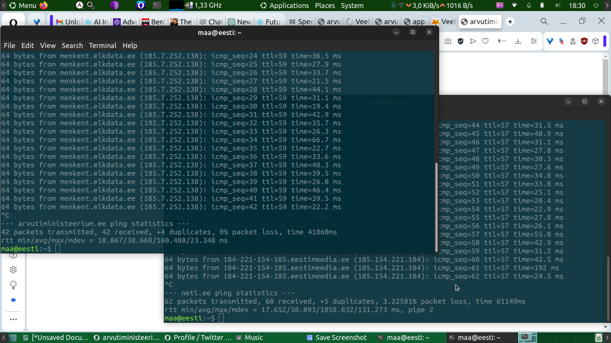Open Opera Easy Setup sliders icon

[x=534, y=41]
